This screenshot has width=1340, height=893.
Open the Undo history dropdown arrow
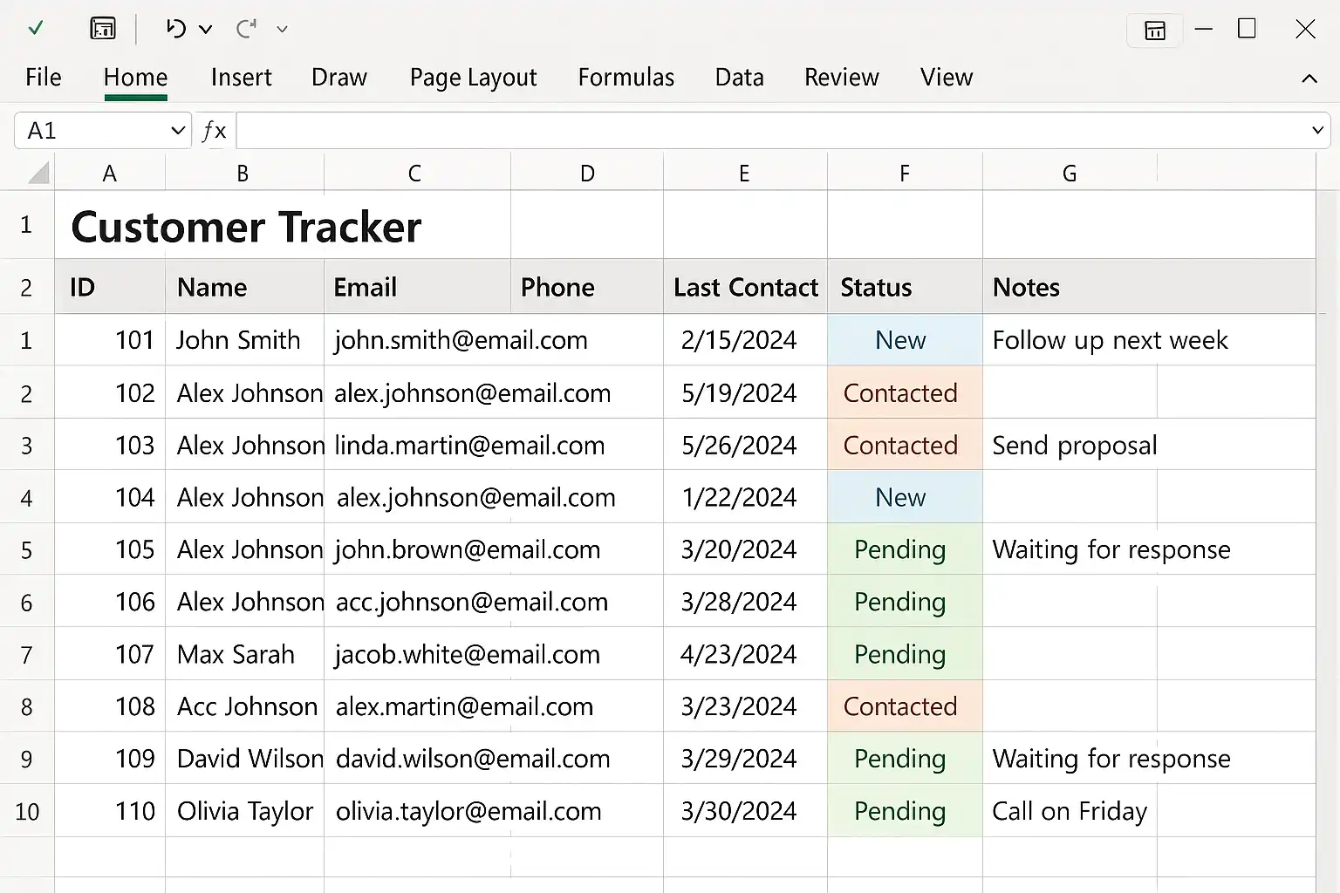tap(206, 30)
